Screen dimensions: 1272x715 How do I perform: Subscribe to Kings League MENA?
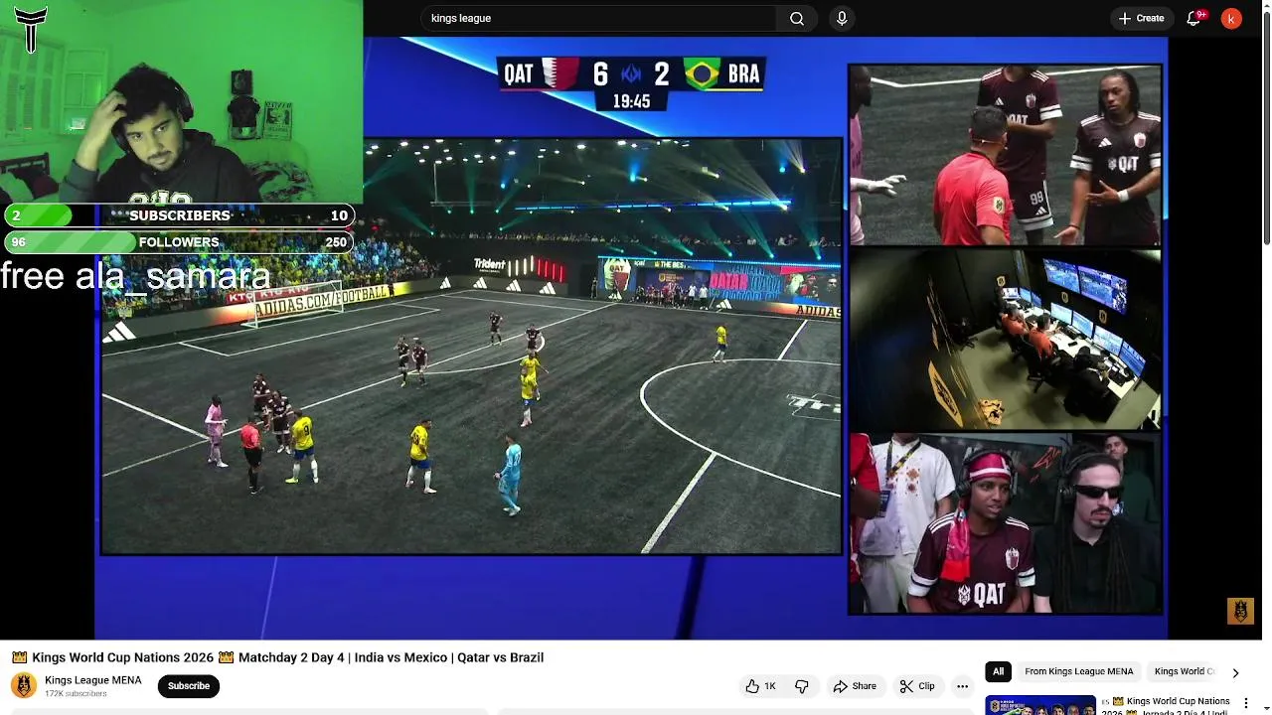click(189, 686)
